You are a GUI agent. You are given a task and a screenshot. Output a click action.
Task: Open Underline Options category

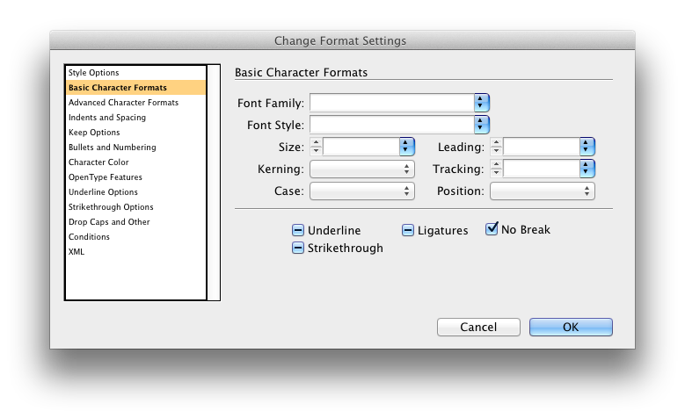click(x=135, y=191)
